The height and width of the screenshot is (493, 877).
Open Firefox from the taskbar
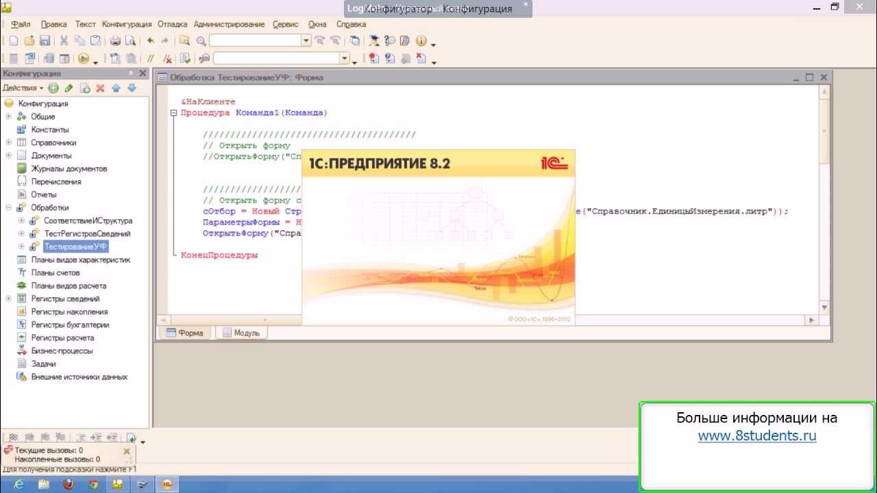(x=68, y=484)
